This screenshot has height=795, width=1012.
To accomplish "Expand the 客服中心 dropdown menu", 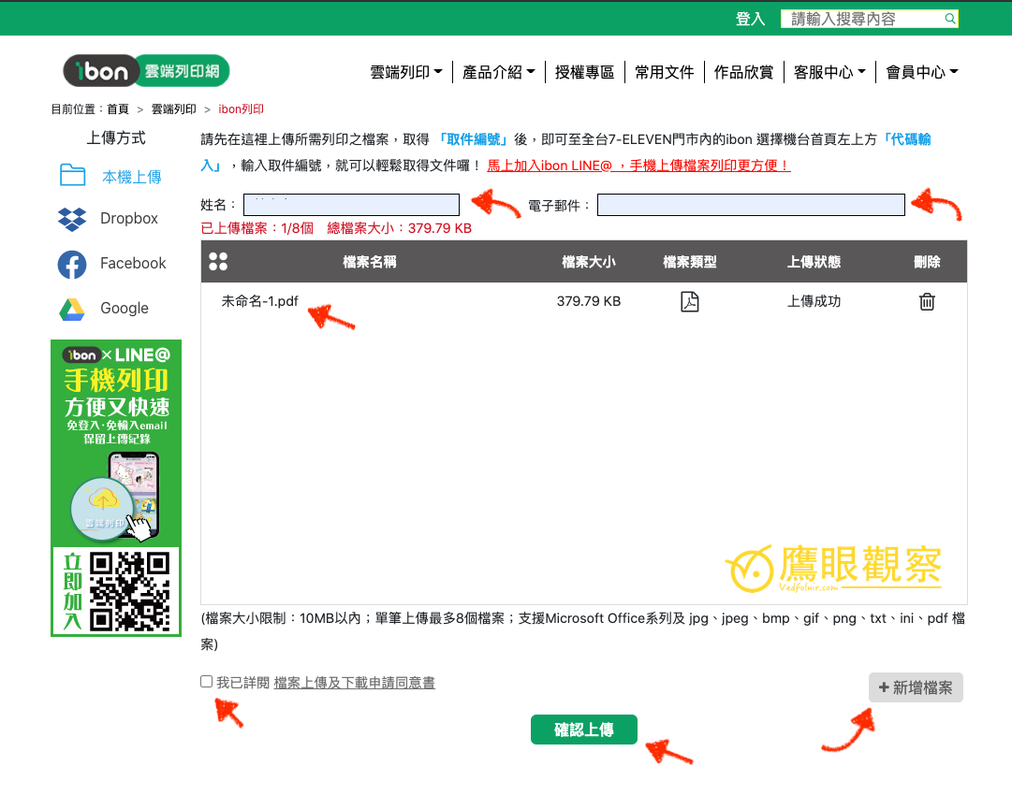I will tap(829, 72).
